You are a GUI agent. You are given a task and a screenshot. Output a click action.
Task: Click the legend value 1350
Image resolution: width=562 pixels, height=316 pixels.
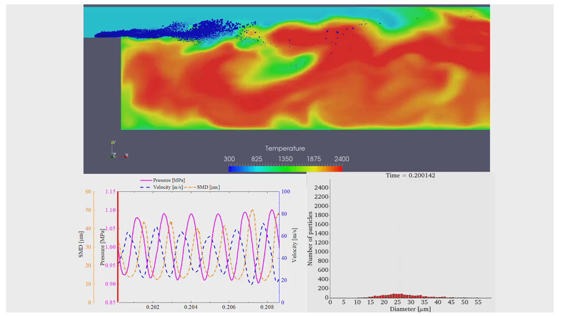pyautogui.click(x=285, y=159)
